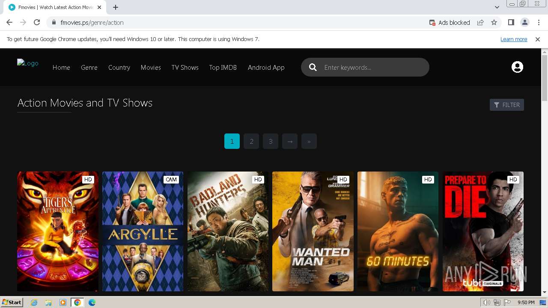Screen dimensions: 548x308
Task: Open the Genre menu
Action: (x=89, y=67)
